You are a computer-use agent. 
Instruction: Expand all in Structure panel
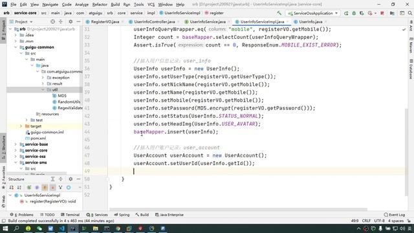pyautogui.click(x=52, y=179)
